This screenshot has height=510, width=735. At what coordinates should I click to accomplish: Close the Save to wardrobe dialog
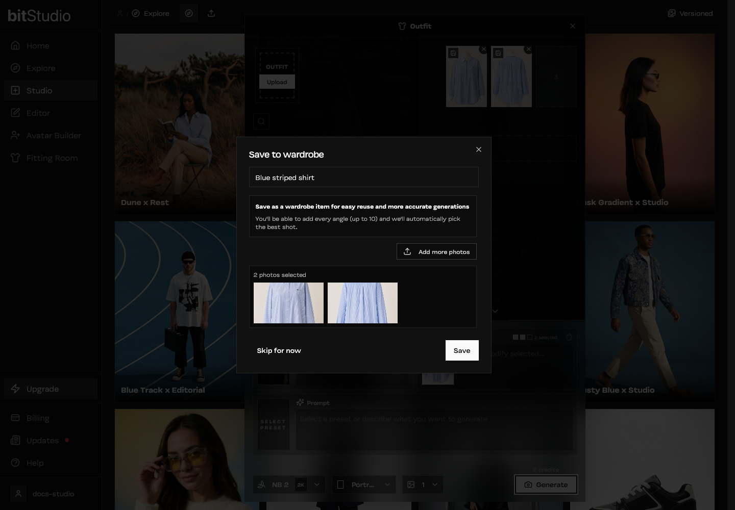click(x=478, y=149)
